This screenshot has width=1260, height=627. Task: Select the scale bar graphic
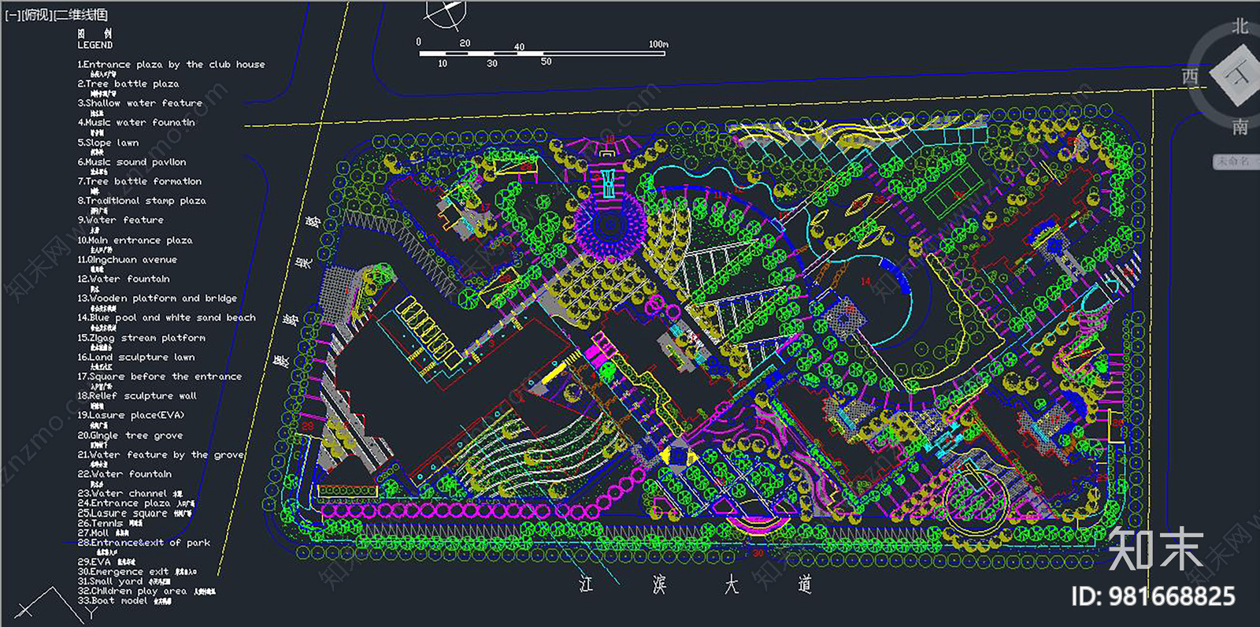tap(543, 54)
